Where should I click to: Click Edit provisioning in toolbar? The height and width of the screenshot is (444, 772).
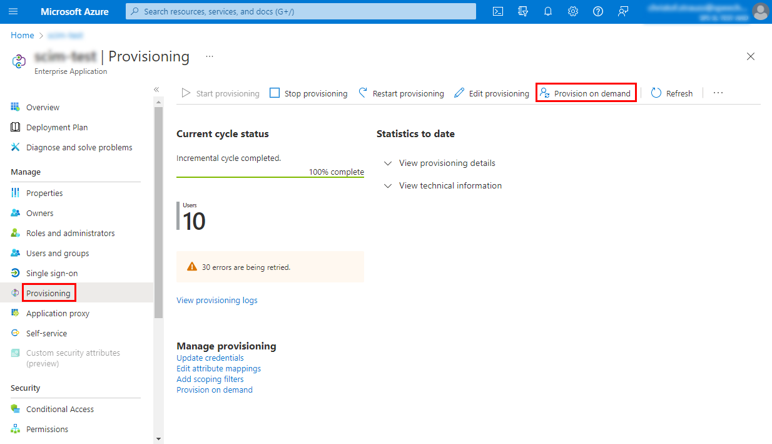pyautogui.click(x=492, y=93)
